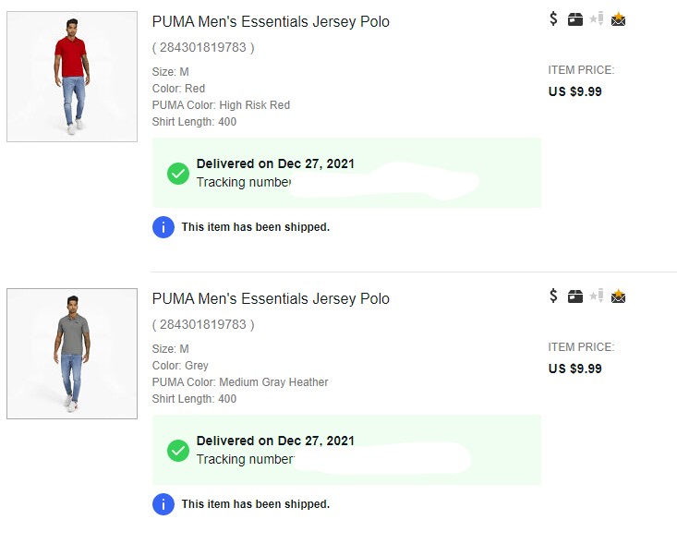
Task: Open second PUMA Men's Essentials Jersey Polo title
Action: pyautogui.click(x=271, y=298)
